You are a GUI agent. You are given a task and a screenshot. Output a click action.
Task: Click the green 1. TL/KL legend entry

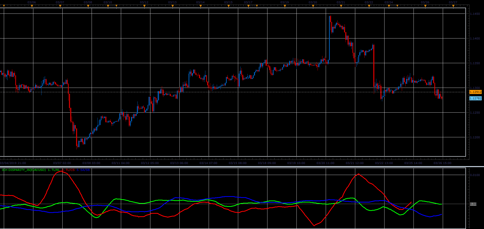coord(54,170)
